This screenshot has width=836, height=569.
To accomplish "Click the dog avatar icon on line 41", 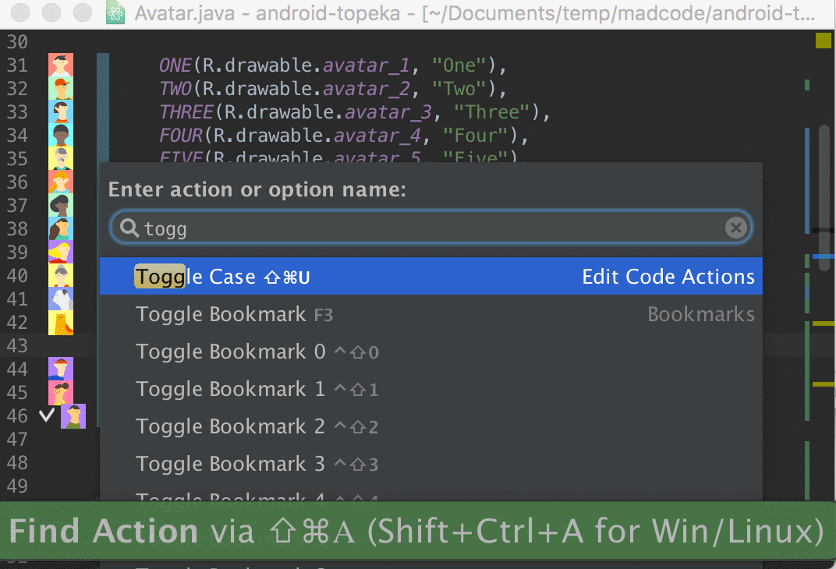I will click(61, 299).
